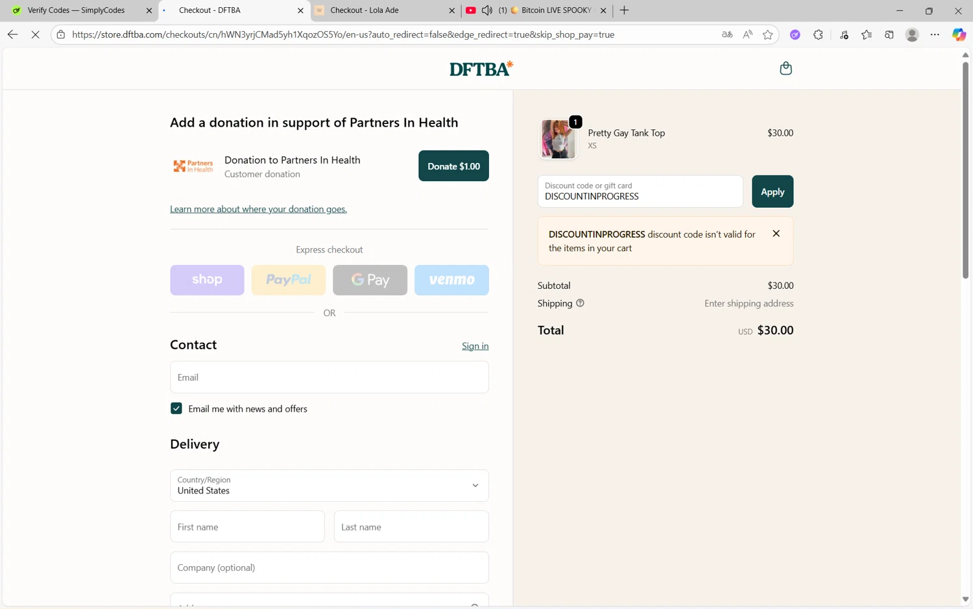The image size is (973, 609).
Task: Click the DFTBA logo
Action: 481,69
